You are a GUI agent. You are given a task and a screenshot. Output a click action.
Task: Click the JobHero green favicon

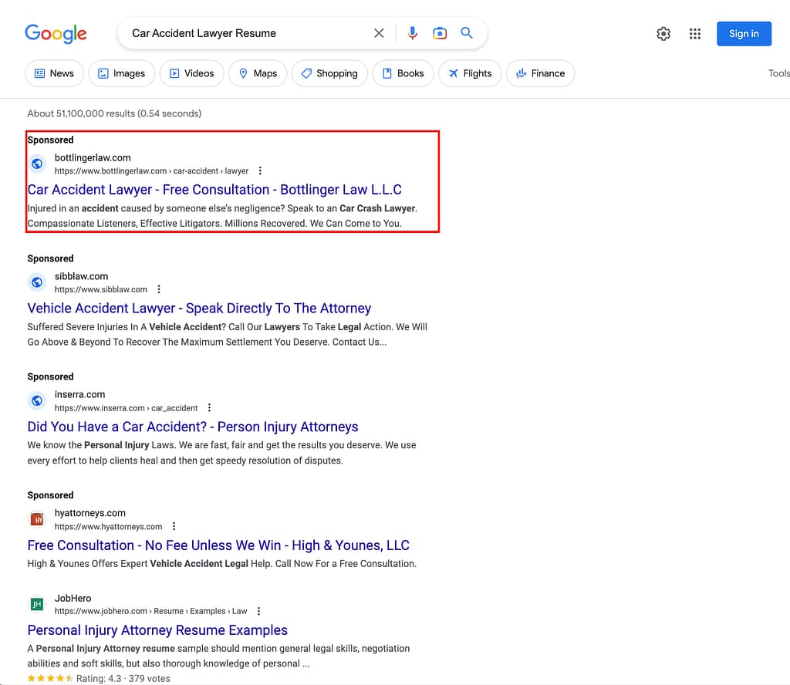pos(37,604)
